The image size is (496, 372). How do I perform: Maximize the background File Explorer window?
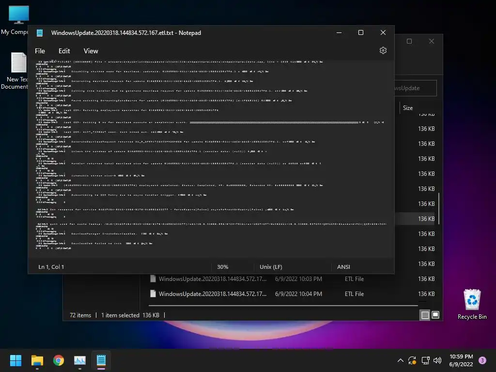pyautogui.click(x=409, y=42)
